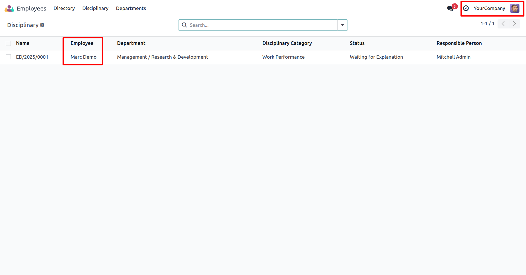Sort by the Department column header

click(131, 43)
